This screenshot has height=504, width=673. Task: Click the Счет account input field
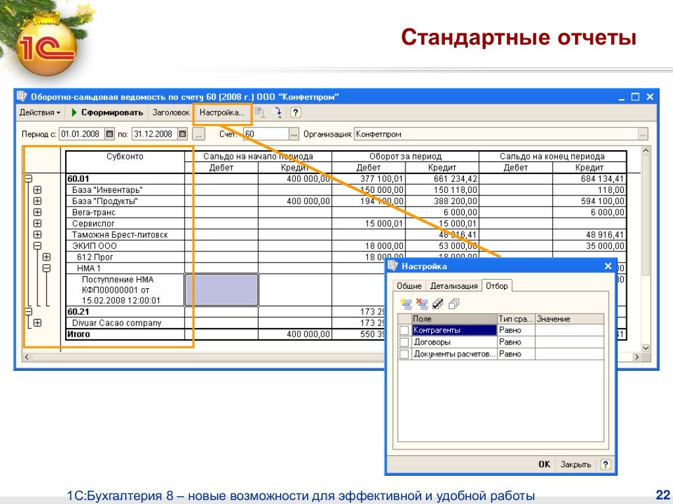[266, 134]
